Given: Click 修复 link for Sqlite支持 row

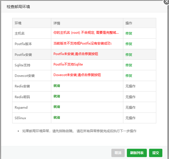Looking at the screenshot, I should pyautogui.click(x=129, y=65).
